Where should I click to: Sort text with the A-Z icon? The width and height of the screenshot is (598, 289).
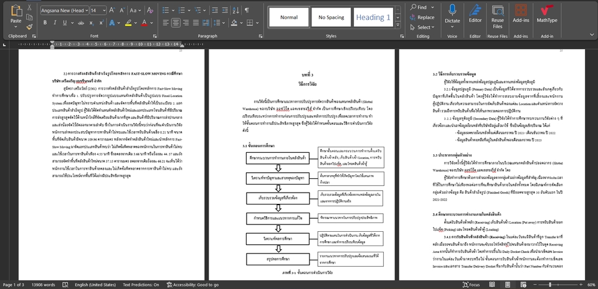click(x=236, y=11)
